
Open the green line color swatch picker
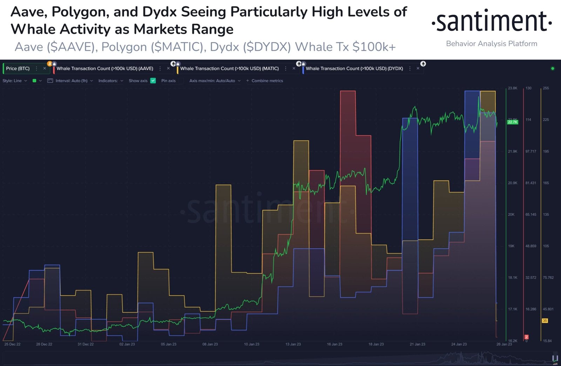click(x=34, y=80)
